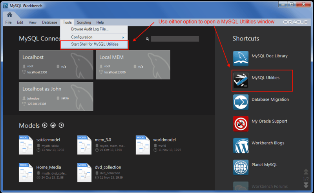Click the Home_Media name text

point(49,167)
